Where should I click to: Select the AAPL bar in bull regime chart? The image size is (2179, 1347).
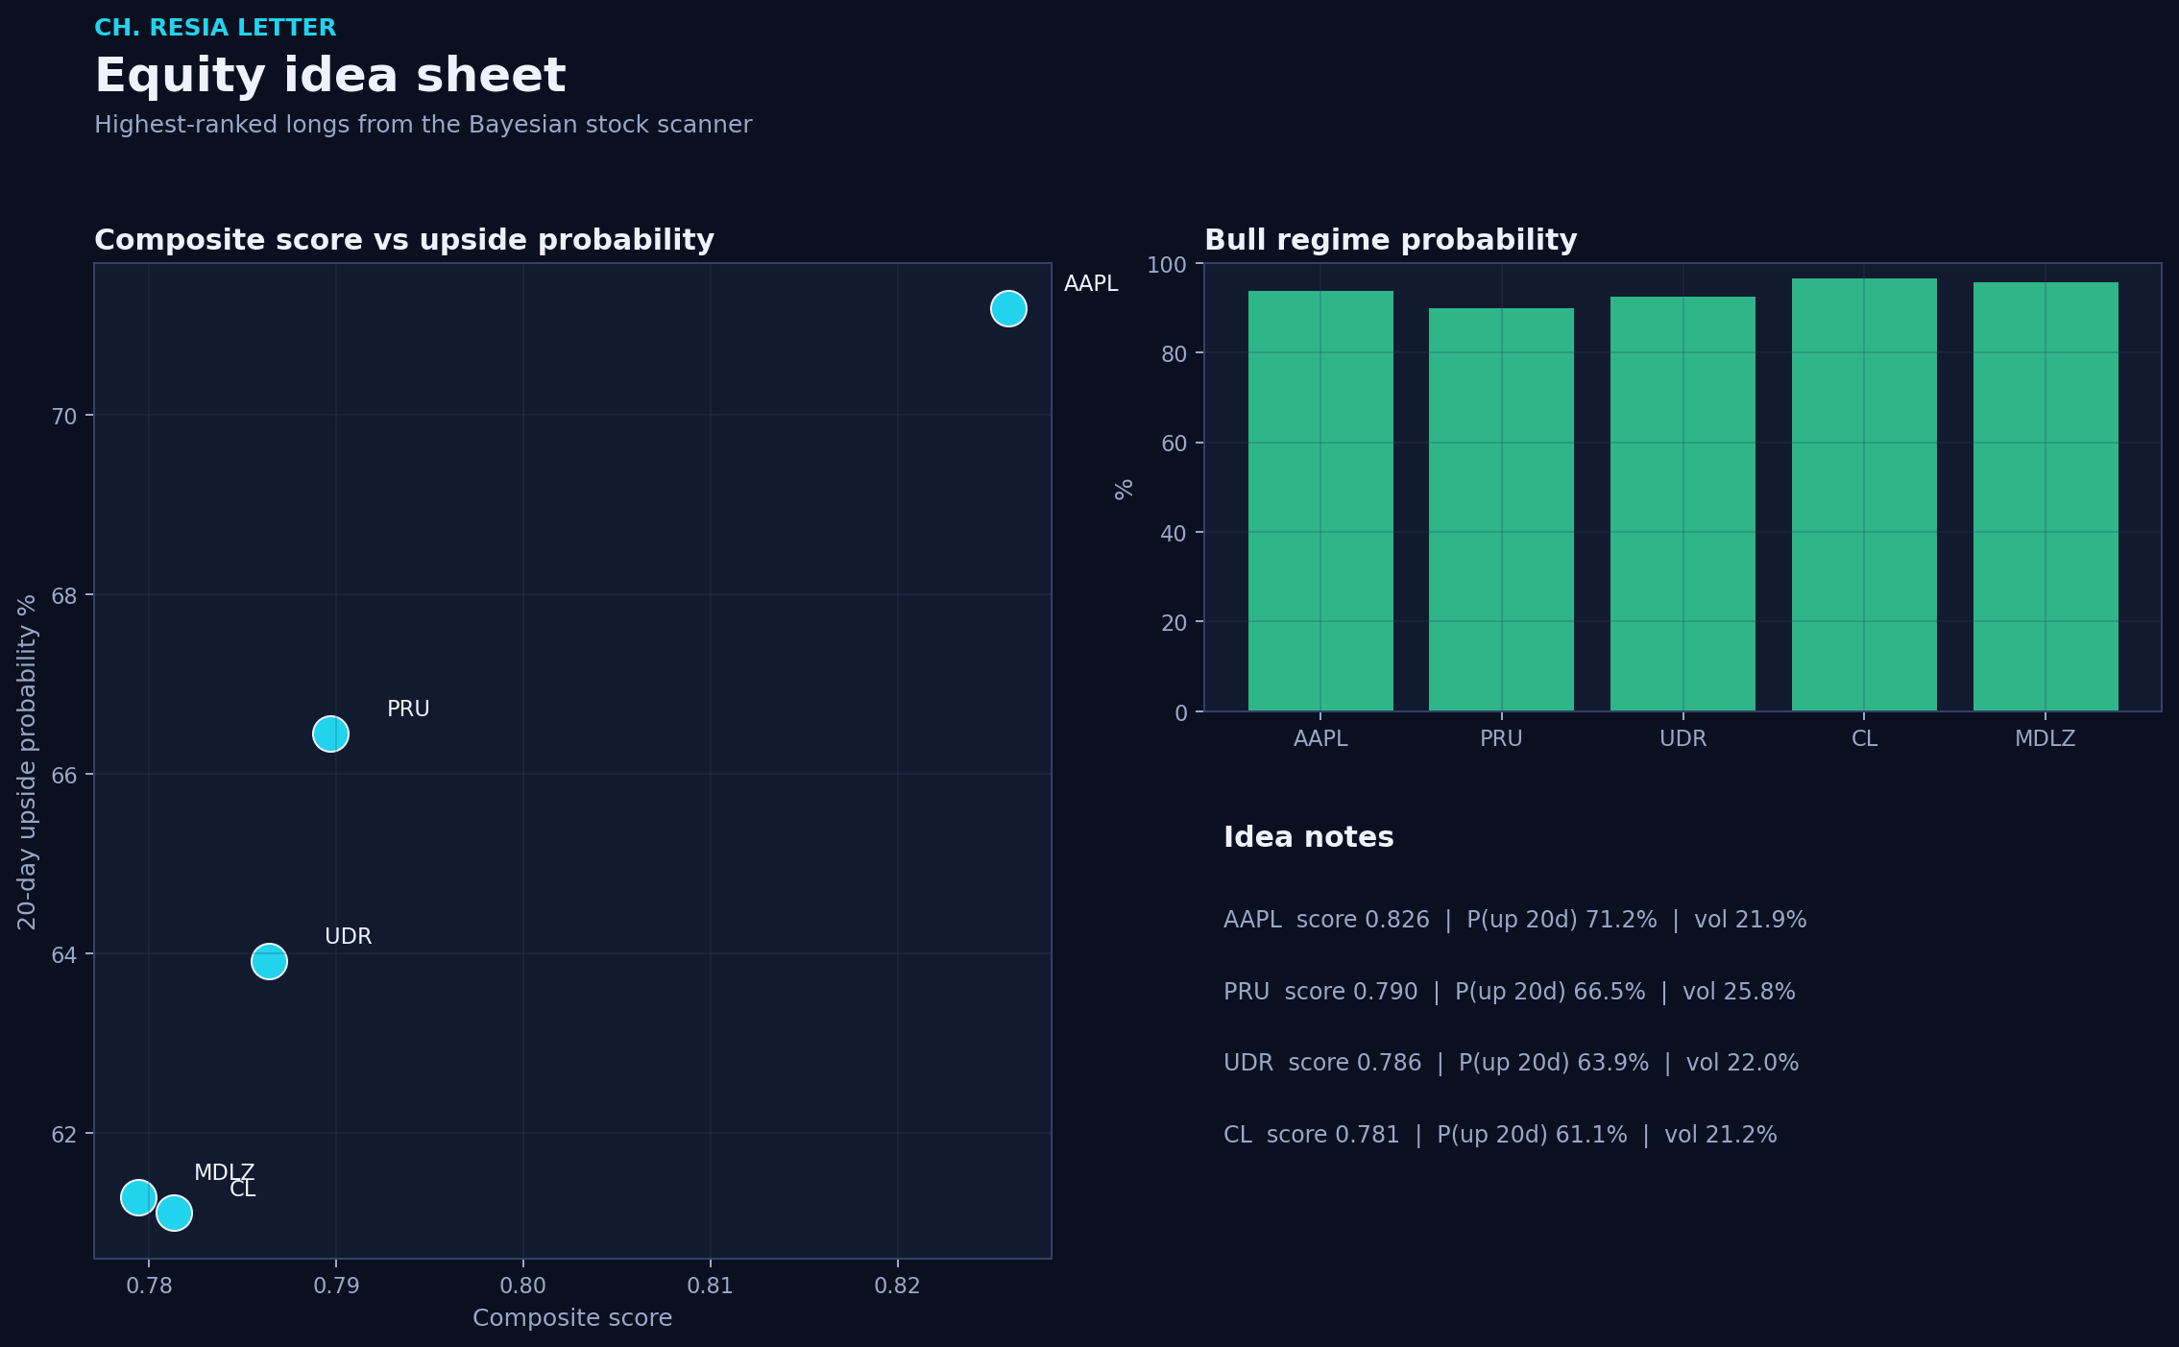point(1320,501)
